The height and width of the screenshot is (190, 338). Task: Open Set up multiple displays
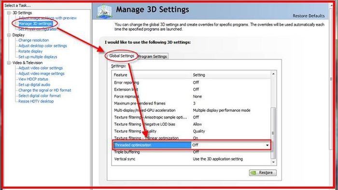pos(38,57)
